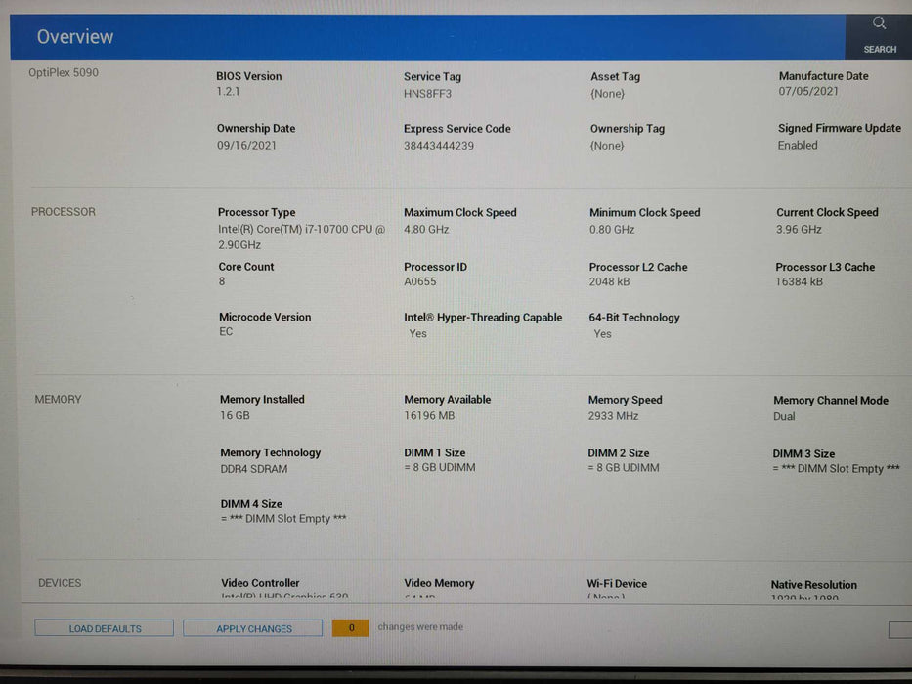The height and width of the screenshot is (684, 912).
Task: Select Service Tag value HNS8FF3
Action: pyautogui.click(x=427, y=94)
